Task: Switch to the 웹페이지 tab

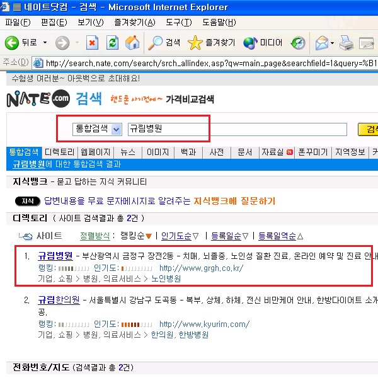Action: point(96,152)
